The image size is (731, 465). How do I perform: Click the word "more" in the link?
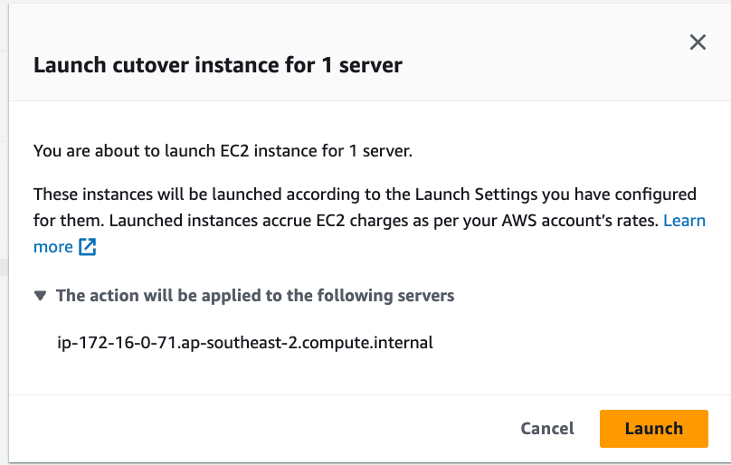(x=52, y=247)
